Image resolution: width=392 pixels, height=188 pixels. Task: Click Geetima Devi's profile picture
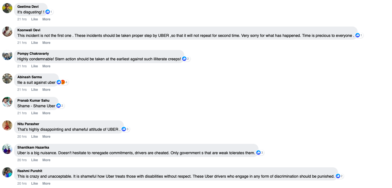7,8
